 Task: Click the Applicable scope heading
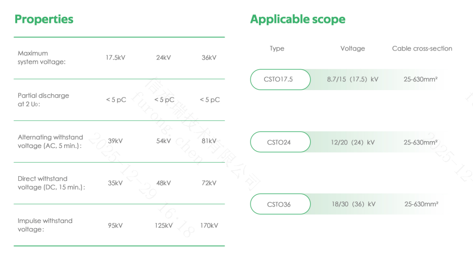(298, 19)
